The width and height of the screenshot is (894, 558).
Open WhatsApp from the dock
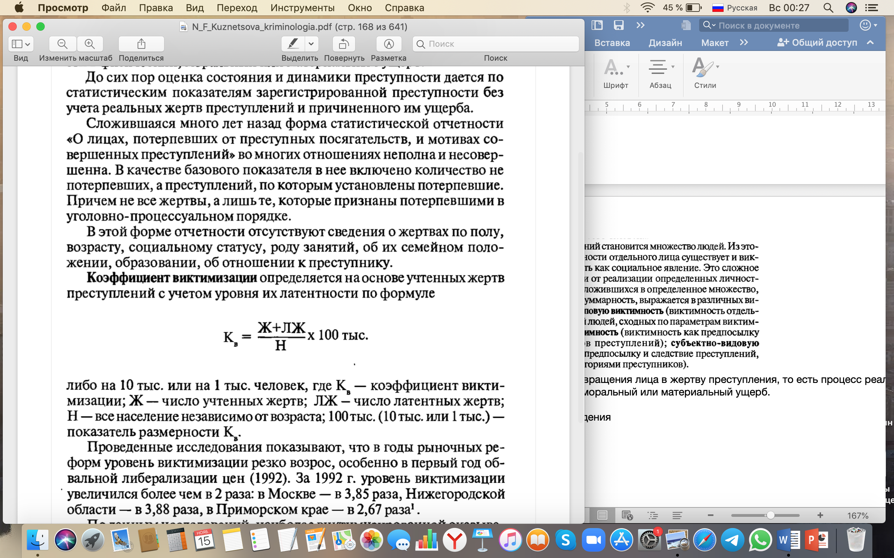point(760,540)
